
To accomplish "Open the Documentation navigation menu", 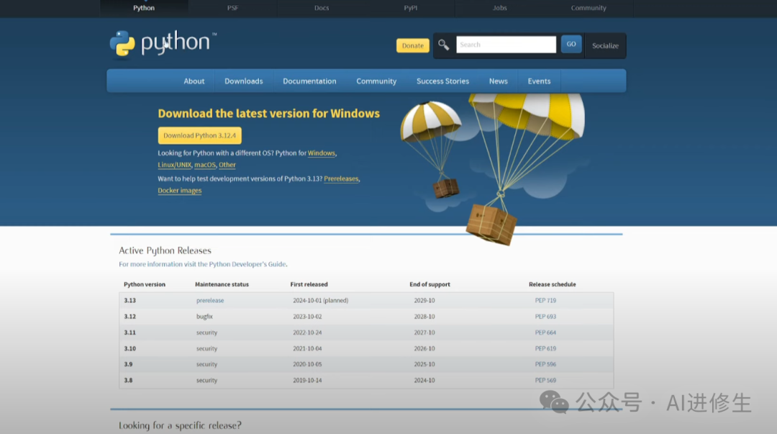I will (x=309, y=81).
